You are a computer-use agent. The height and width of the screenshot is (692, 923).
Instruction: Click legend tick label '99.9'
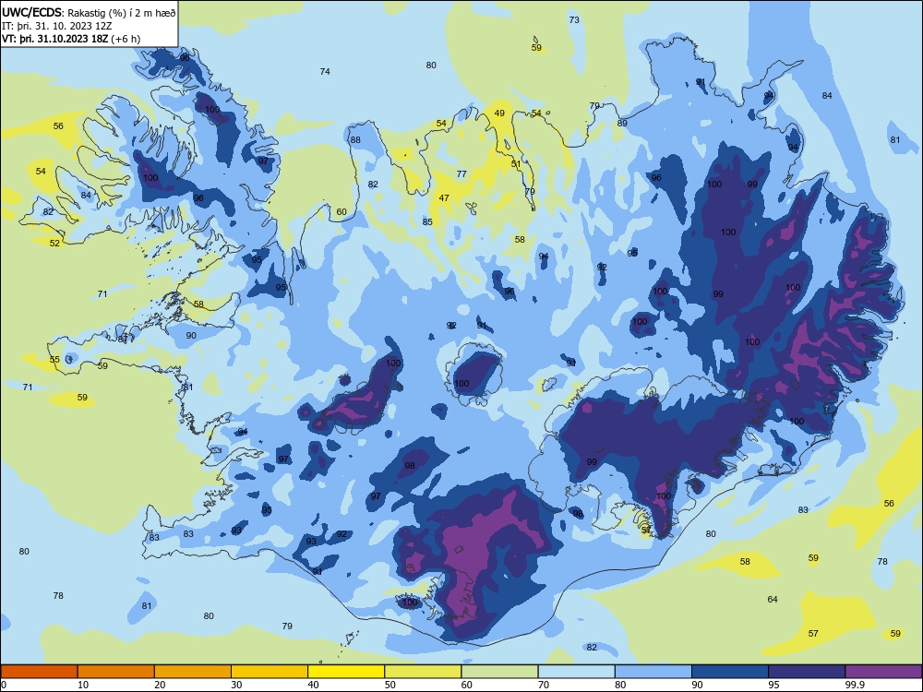(x=856, y=685)
